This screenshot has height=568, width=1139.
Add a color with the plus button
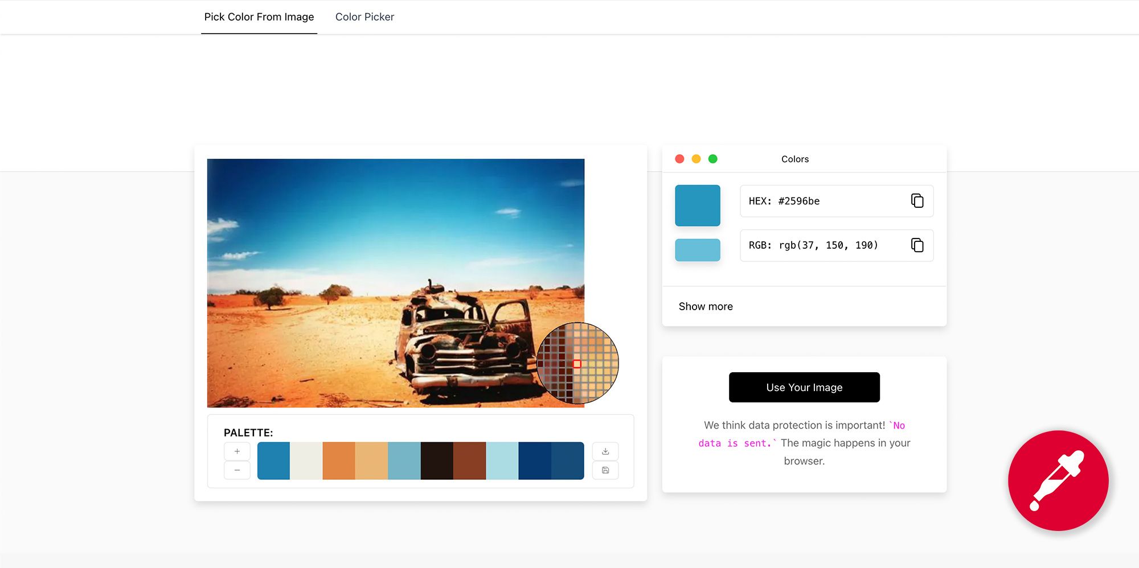click(237, 451)
